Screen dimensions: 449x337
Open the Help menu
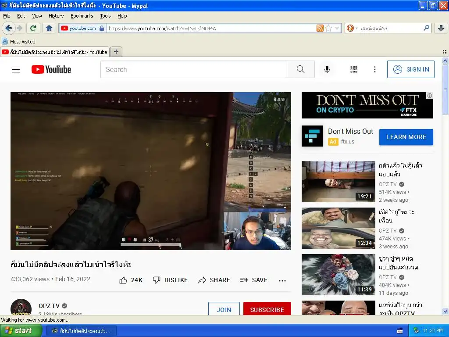click(x=122, y=16)
